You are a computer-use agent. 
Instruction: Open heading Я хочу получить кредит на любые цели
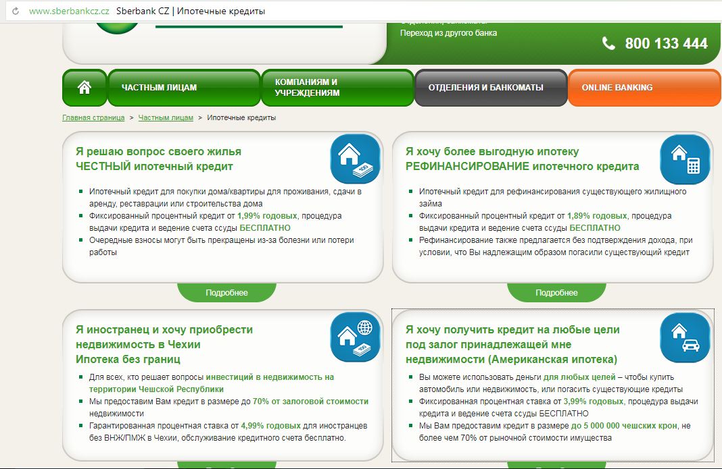512,330
